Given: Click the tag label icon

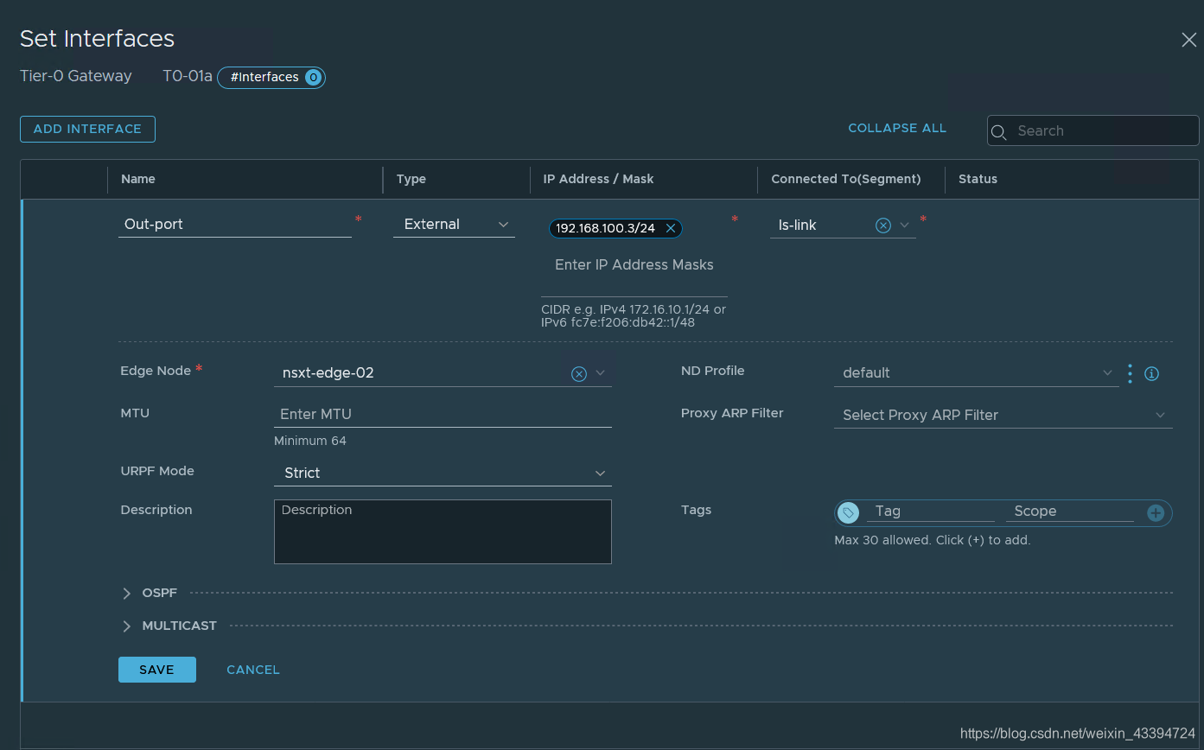Looking at the screenshot, I should click(x=849, y=512).
